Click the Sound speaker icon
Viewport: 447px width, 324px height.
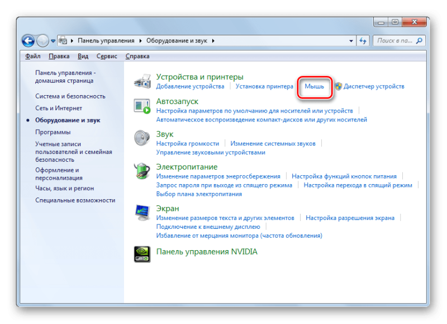point(142,138)
